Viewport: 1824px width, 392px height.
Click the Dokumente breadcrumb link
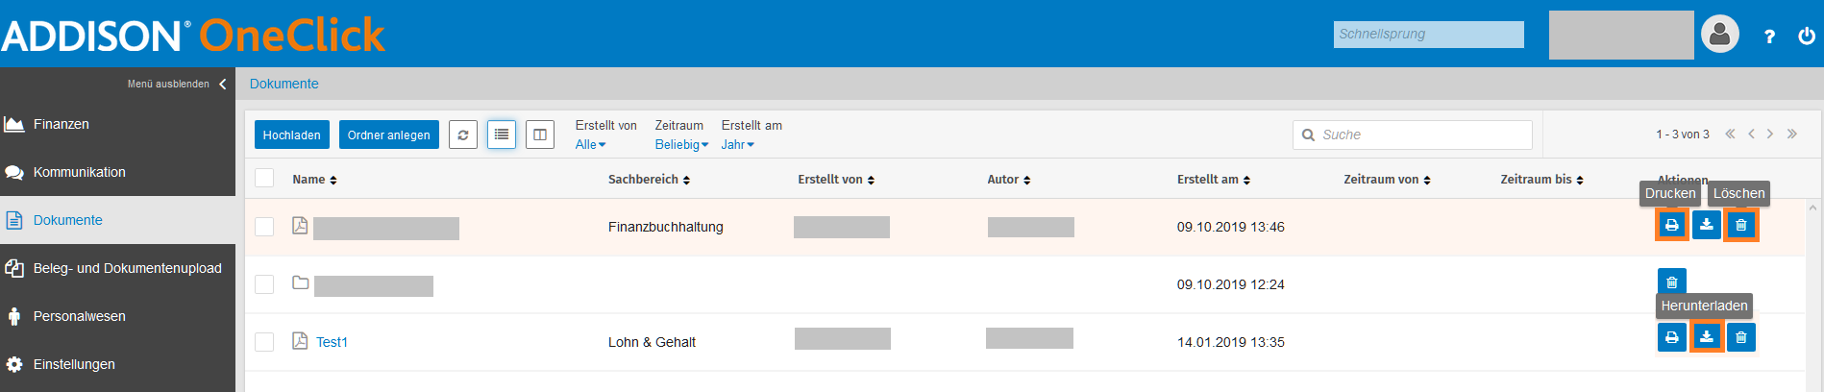pyautogui.click(x=284, y=84)
